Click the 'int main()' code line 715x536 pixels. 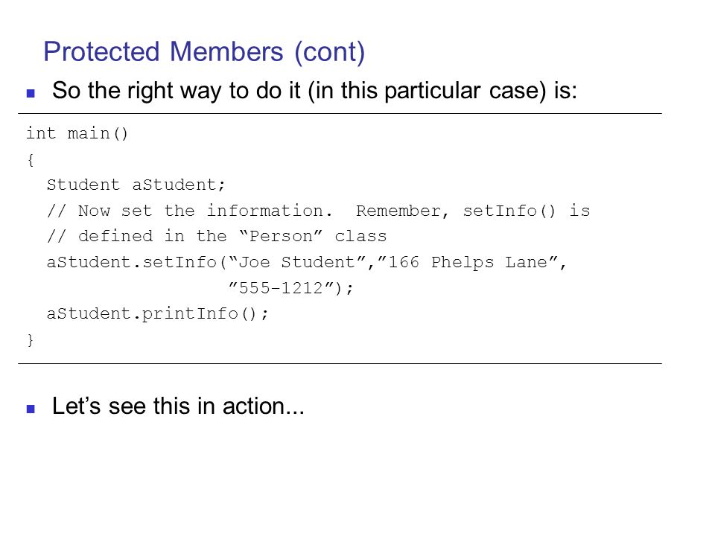(77, 133)
